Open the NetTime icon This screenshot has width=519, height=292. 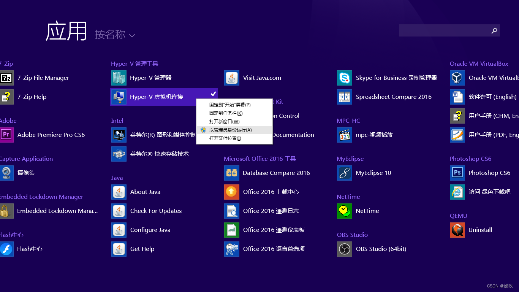pos(345,211)
